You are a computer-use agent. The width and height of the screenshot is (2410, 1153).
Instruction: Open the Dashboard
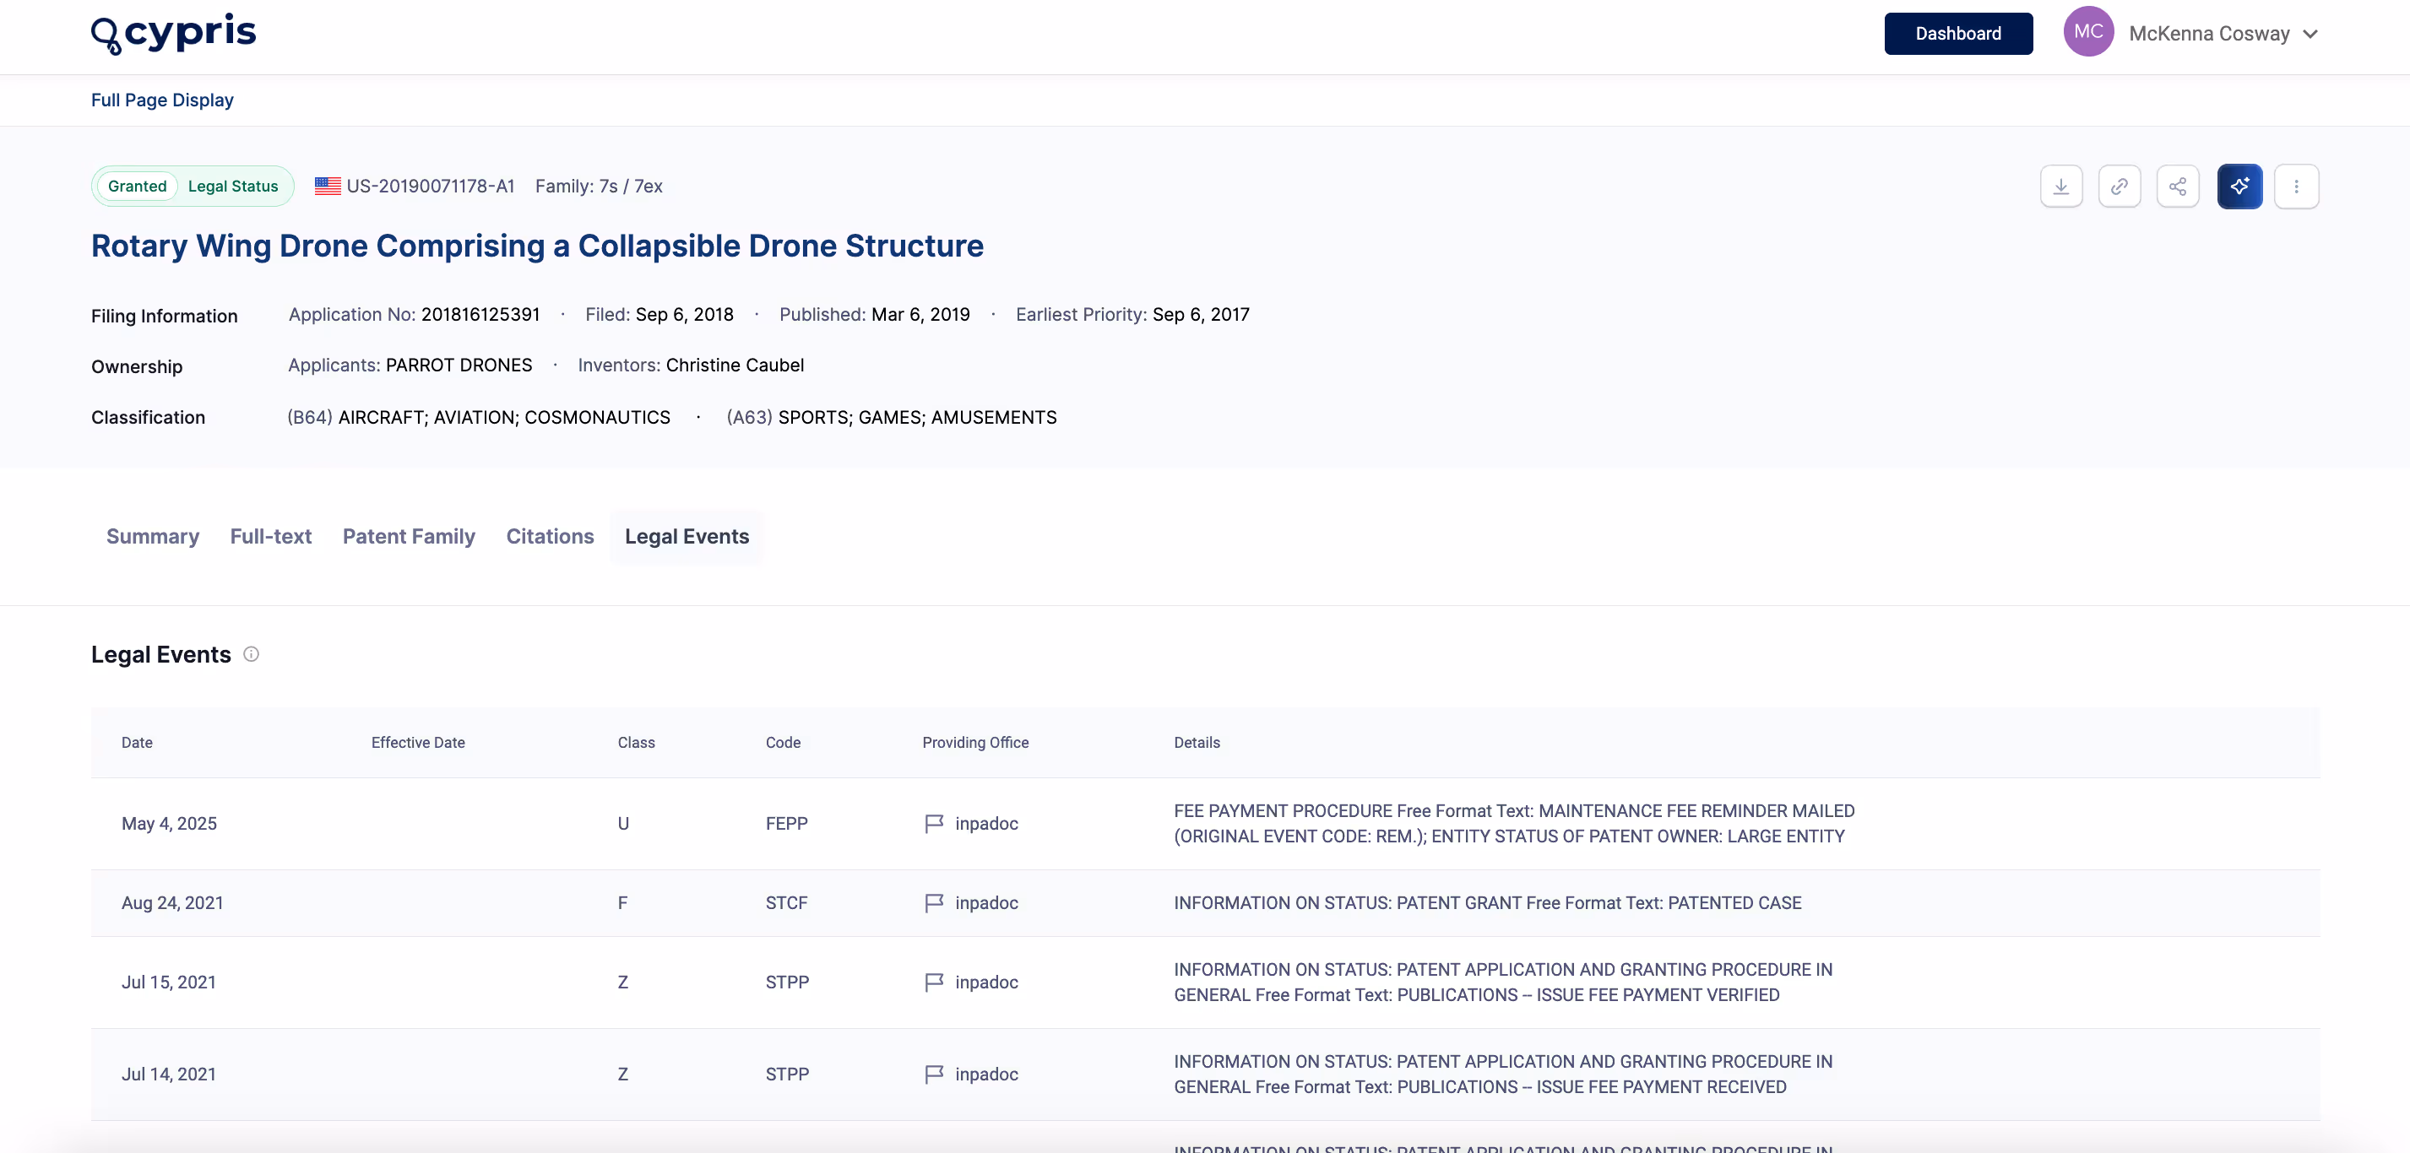pyautogui.click(x=1958, y=34)
